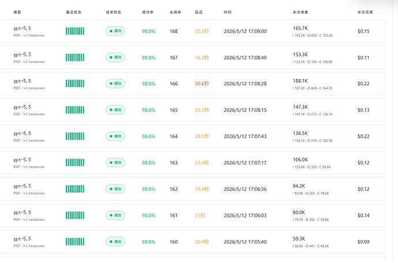
Task: Click the 请求状态 column header
Action: 113,12
